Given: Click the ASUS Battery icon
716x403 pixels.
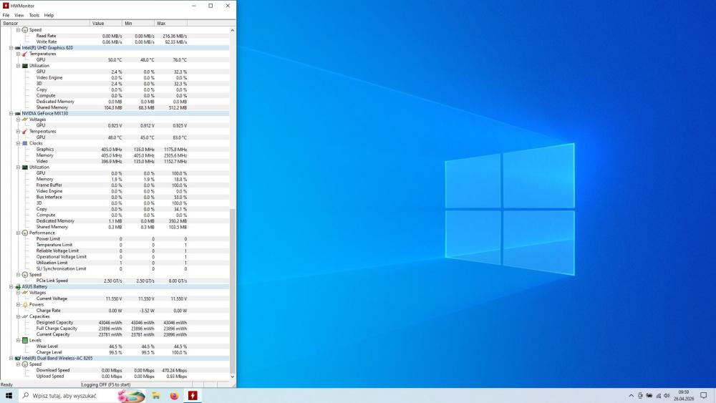Looking at the screenshot, I should (x=18, y=287).
